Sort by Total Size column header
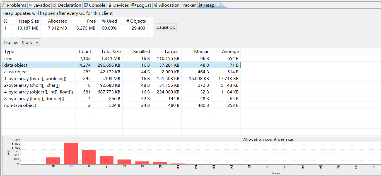Image resolution: width=381 pixels, height=176 pixels. coord(108,51)
